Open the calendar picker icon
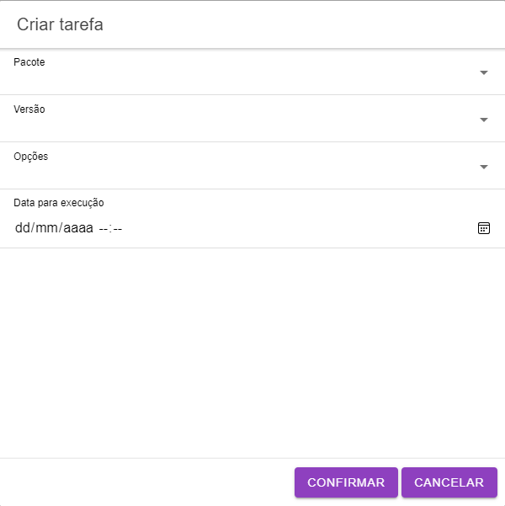 coord(484,228)
